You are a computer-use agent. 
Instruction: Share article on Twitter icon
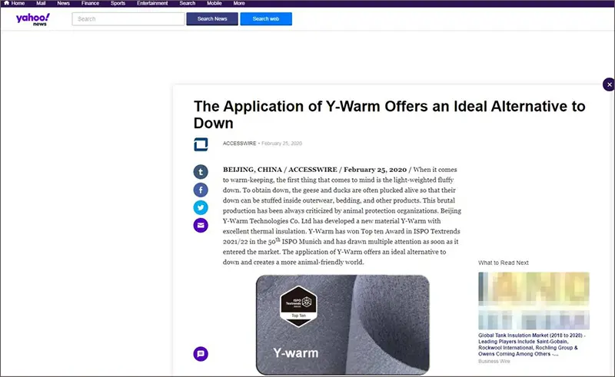[201, 207]
